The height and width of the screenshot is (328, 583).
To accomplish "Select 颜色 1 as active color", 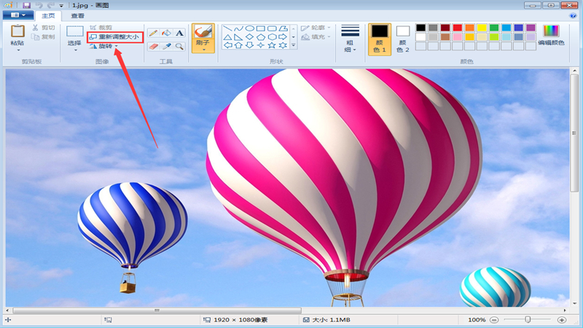I will 379,39.
